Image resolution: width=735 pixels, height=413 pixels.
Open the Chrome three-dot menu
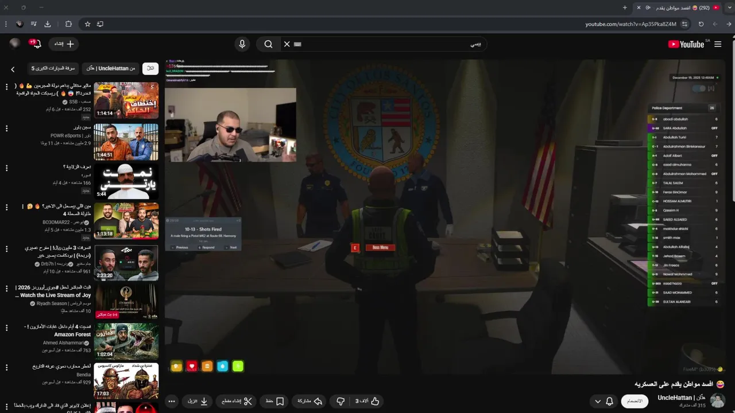[6, 24]
